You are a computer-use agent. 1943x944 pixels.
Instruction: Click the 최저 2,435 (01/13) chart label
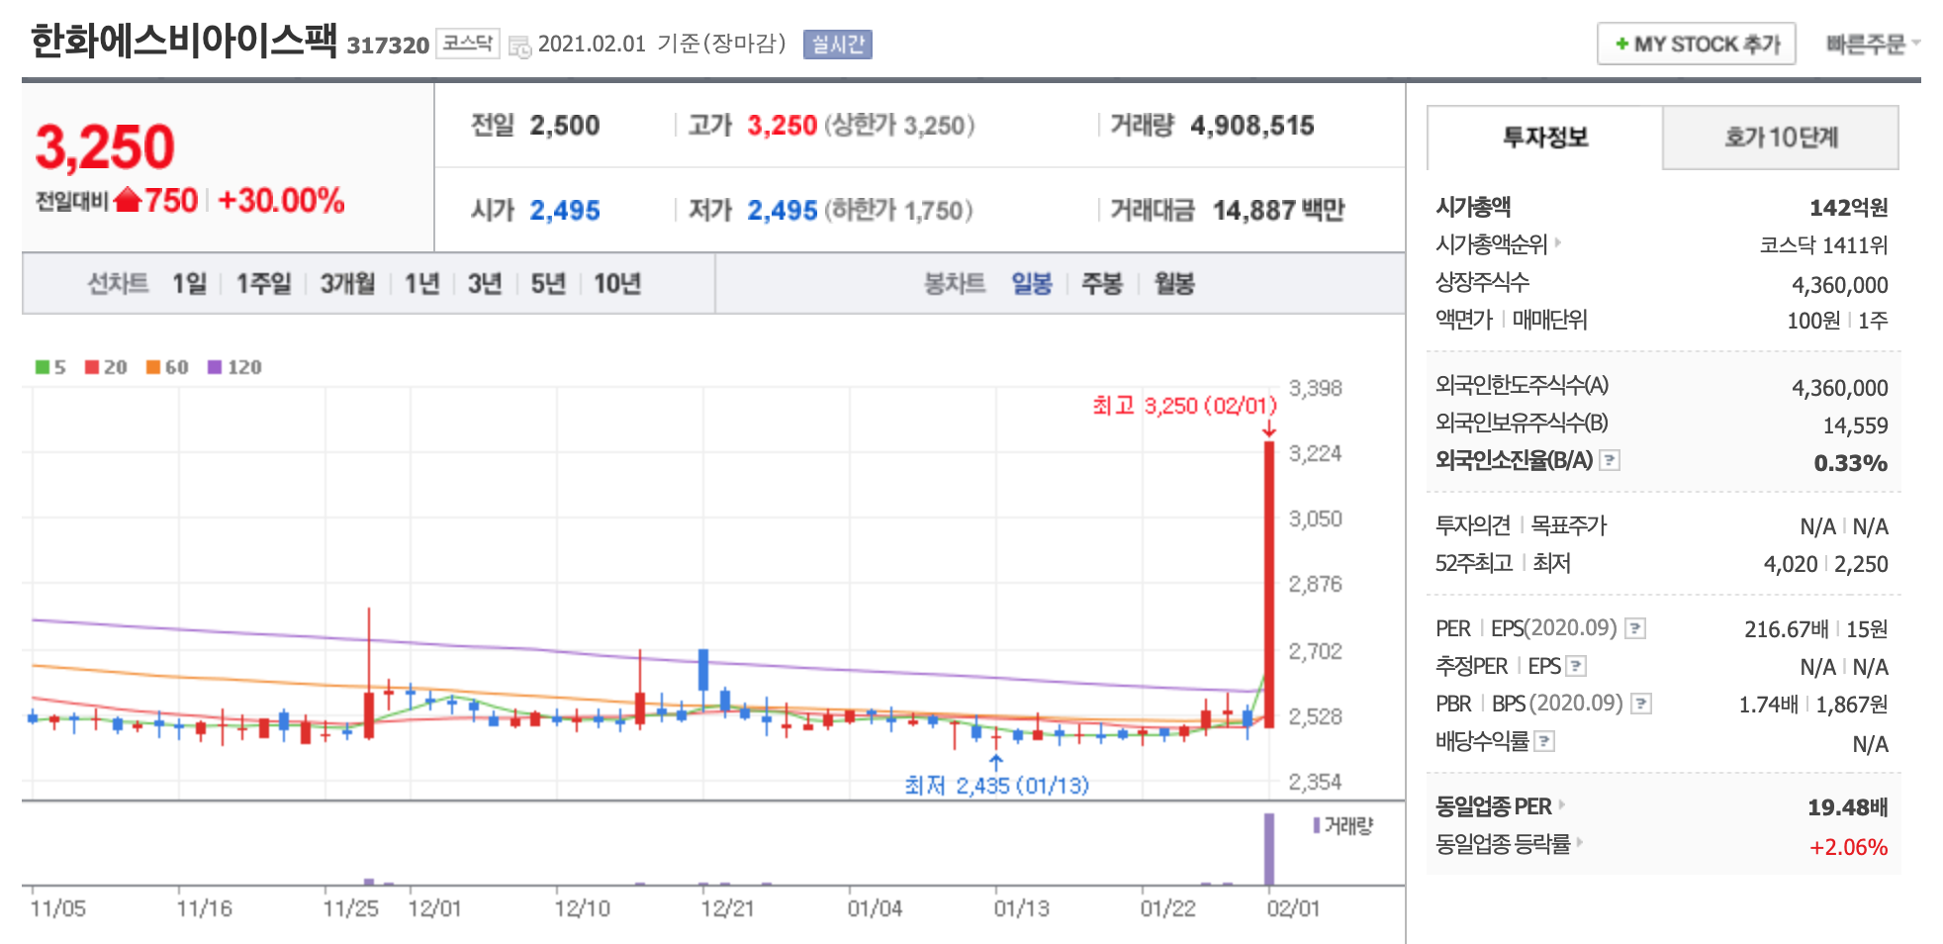[996, 786]
